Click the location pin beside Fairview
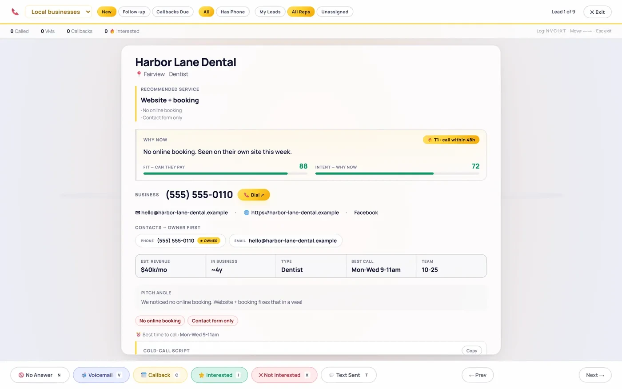The height and width of the screenshot is (389, 622). (139, 74)
